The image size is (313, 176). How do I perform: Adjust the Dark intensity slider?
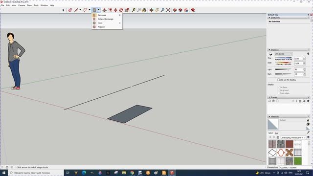tap(283, 74)
